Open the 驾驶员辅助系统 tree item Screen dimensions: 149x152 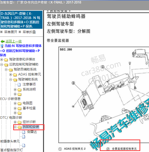point(25,69)
